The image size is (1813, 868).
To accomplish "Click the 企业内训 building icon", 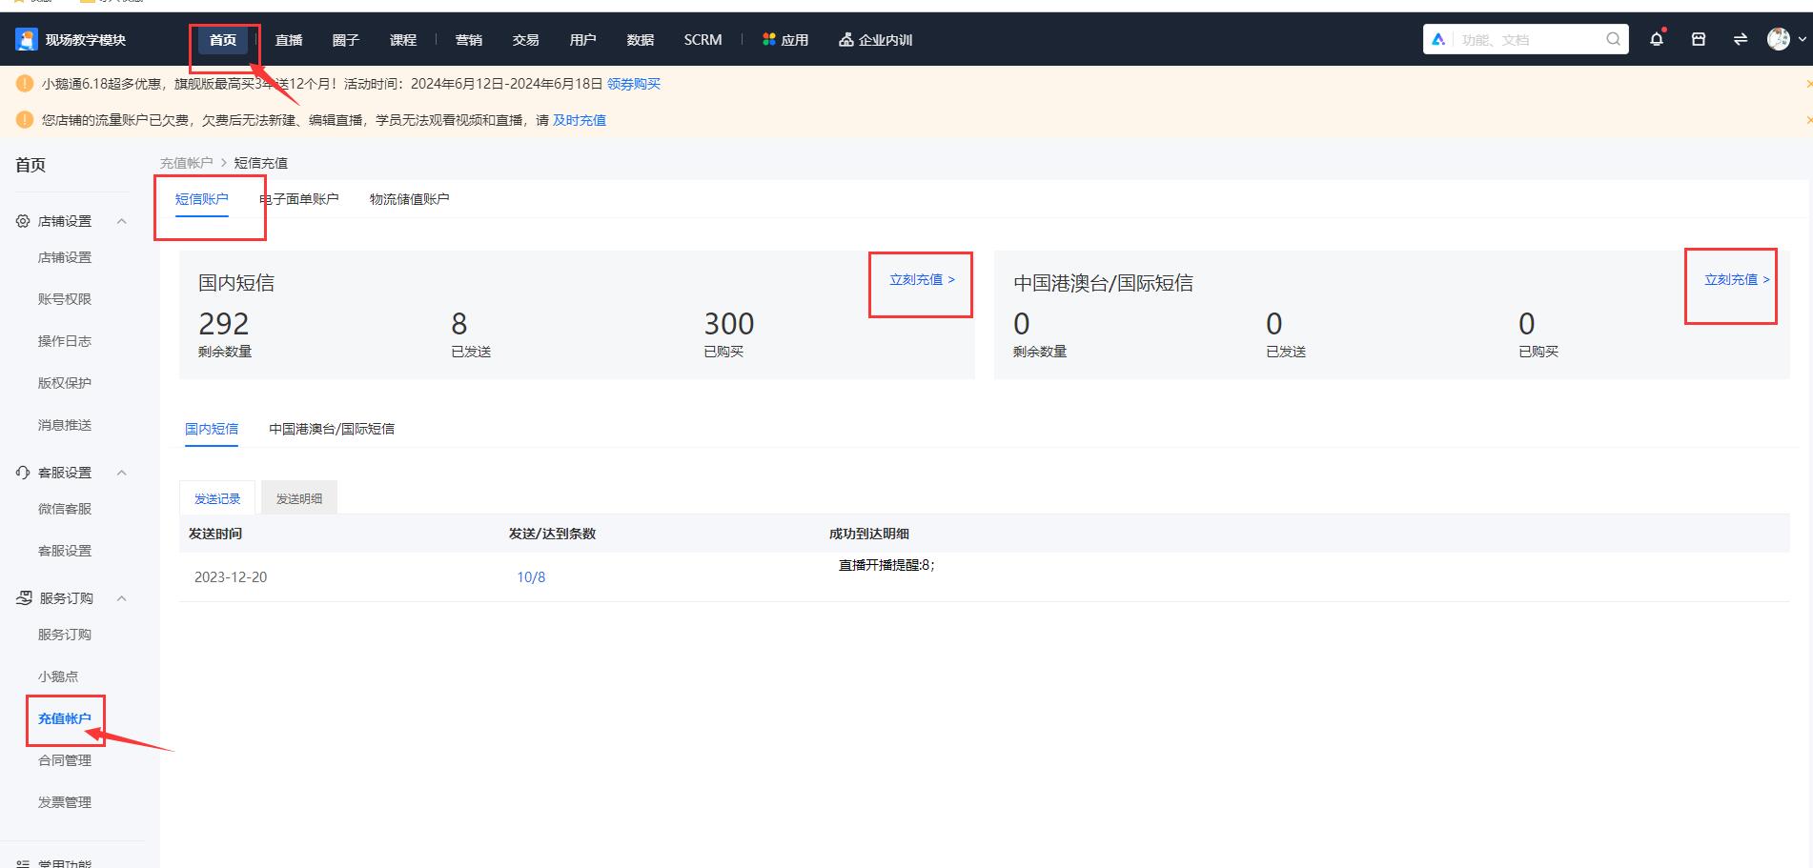I will [x=845, y=39].
